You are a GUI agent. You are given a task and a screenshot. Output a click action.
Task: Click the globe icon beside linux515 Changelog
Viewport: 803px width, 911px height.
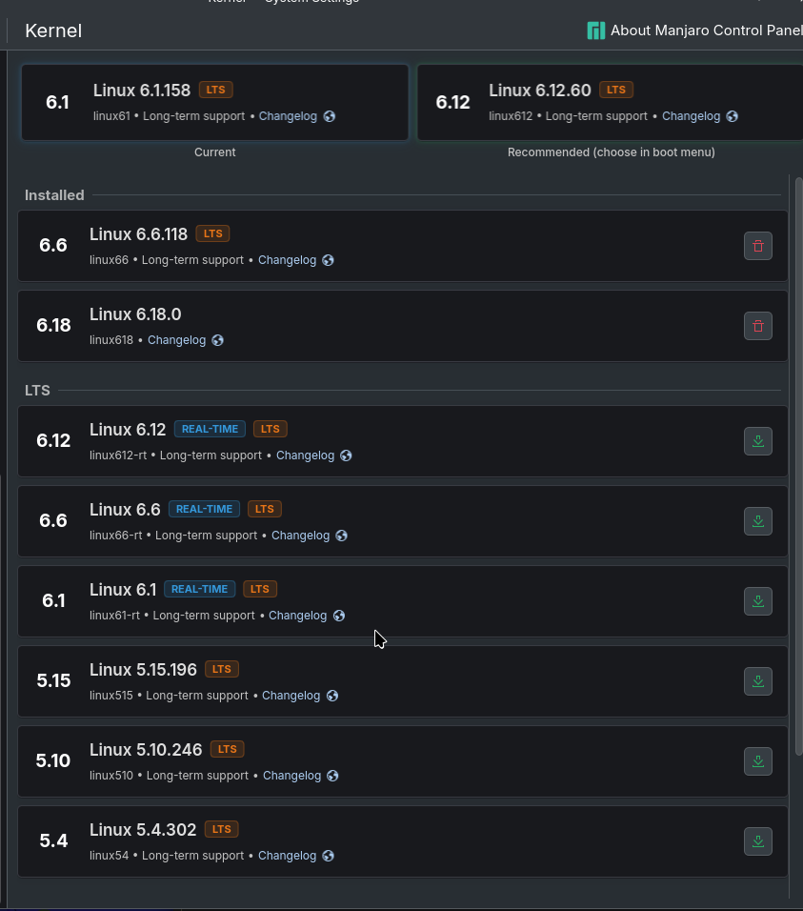click(332, 696)
